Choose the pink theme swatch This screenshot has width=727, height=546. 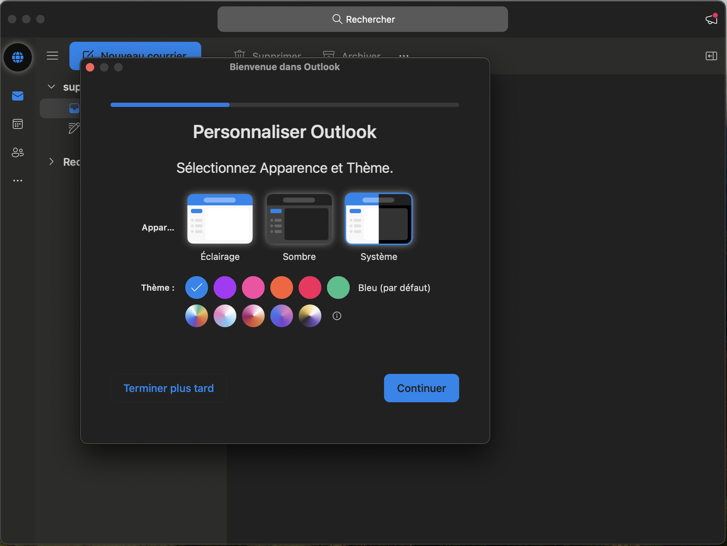253,288
